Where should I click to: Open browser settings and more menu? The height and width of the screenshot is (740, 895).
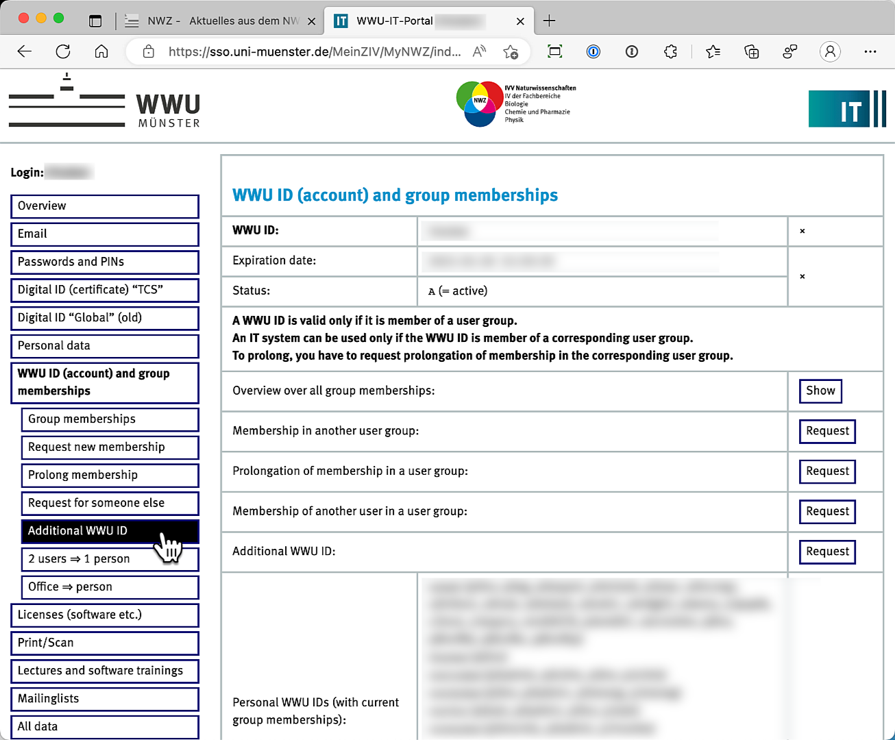coord(870,51)
